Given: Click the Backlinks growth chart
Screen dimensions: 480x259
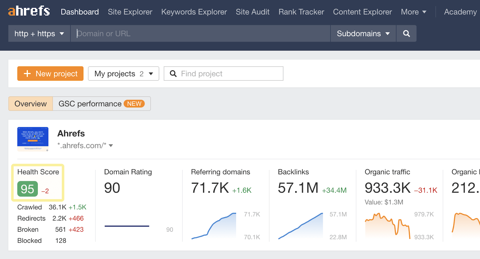Looking at the screenshot, I should [301, 226].
